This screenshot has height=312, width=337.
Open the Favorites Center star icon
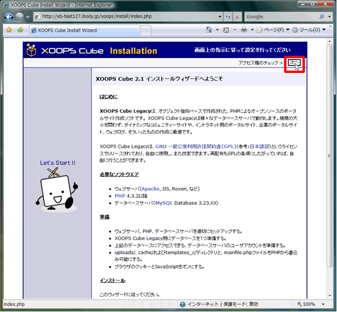click(9, 30)
